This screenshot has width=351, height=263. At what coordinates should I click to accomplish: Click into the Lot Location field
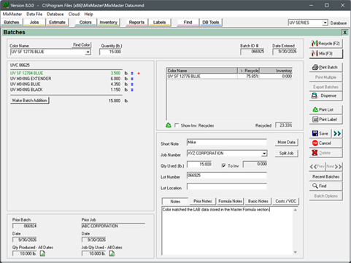click(227, 187)
